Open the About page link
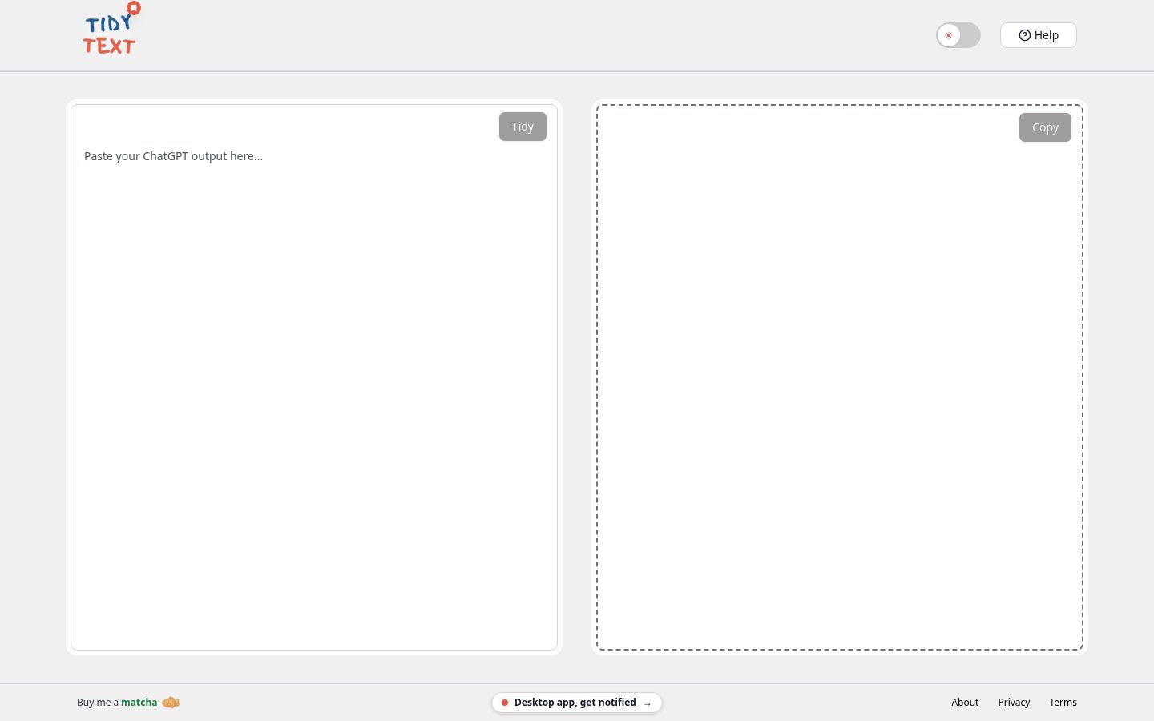Screen dimensions: 1154x721 (x=965, y=703)
